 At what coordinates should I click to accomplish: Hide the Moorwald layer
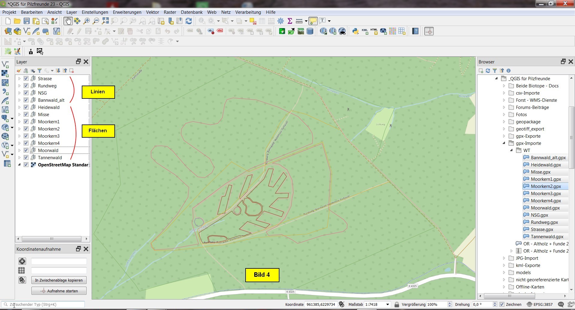tap(26, 151)
